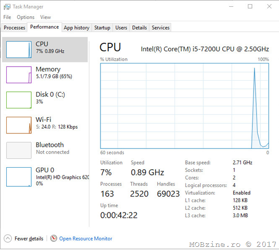Open the Options menu
The width and height of the screenshot is (279, 250).
tap(26, 17)
